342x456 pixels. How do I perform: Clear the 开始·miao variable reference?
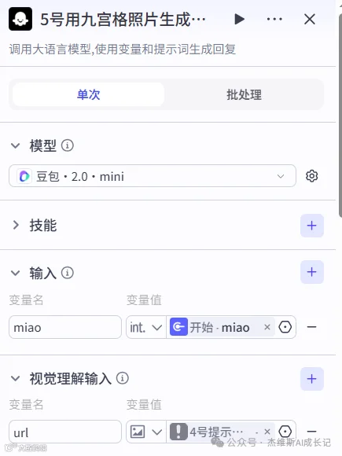(267, 327)
